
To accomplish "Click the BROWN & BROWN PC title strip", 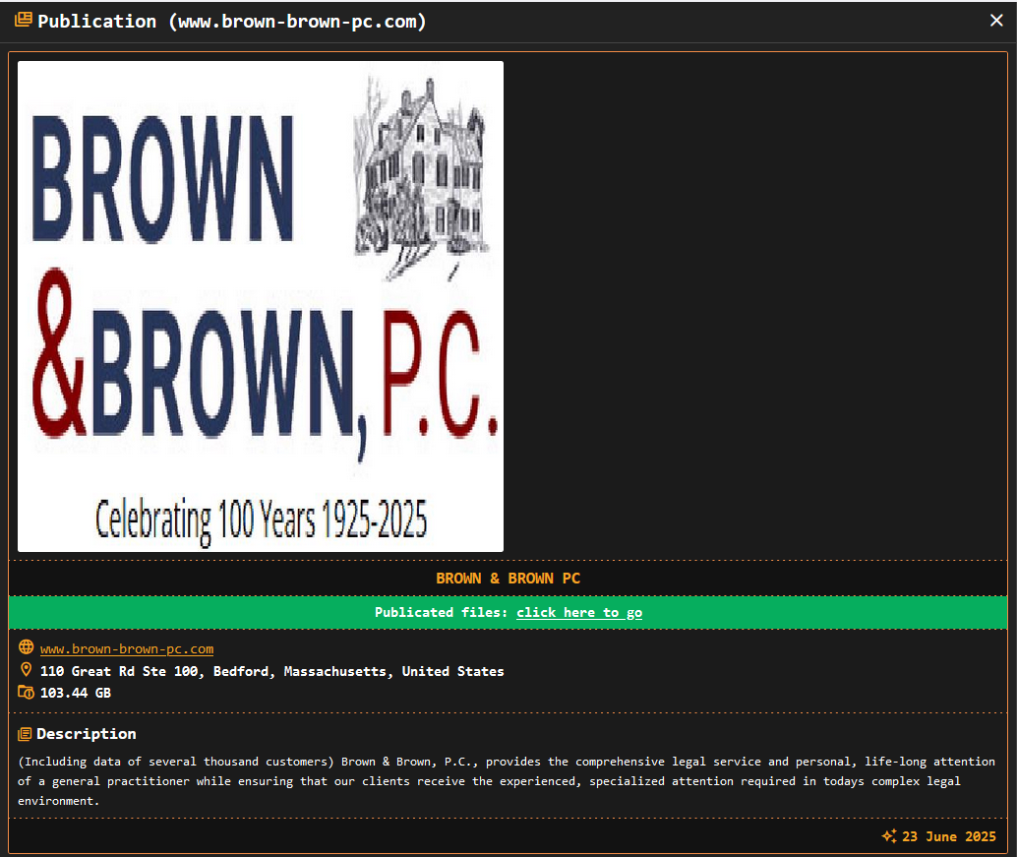I will [508, 579].
